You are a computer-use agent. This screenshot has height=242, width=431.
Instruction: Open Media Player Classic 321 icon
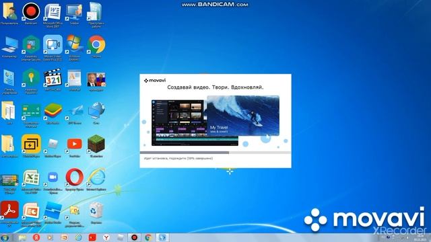(x=53, y=78)
